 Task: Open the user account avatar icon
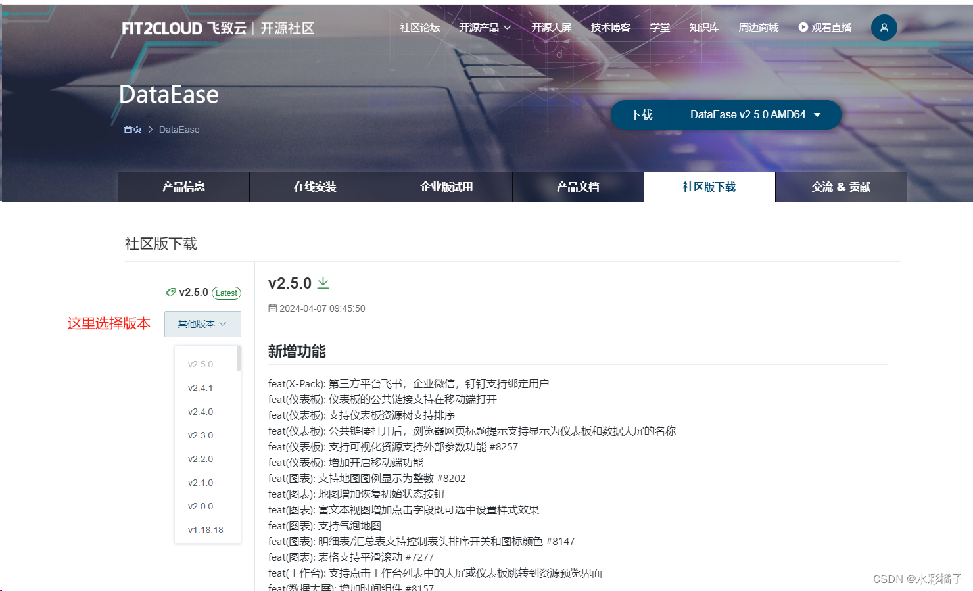[x=884, y=28]
